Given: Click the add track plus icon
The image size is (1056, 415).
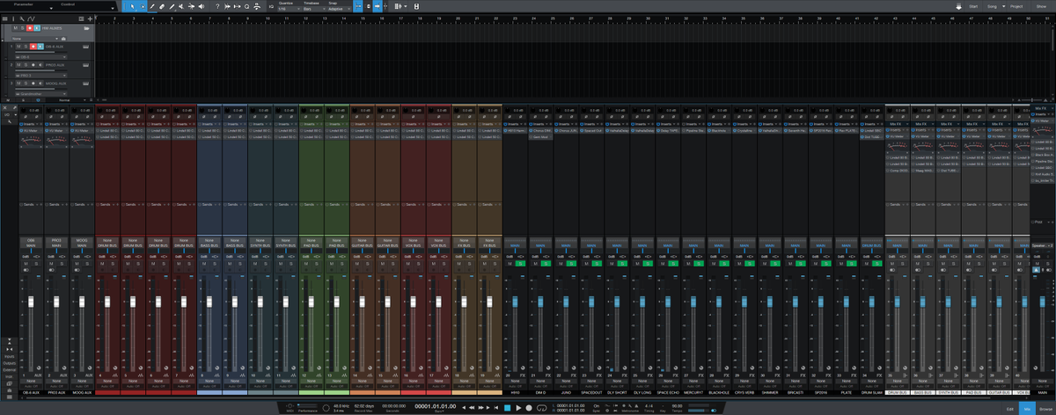Looking at the screenshot, I should coord(90,18).
